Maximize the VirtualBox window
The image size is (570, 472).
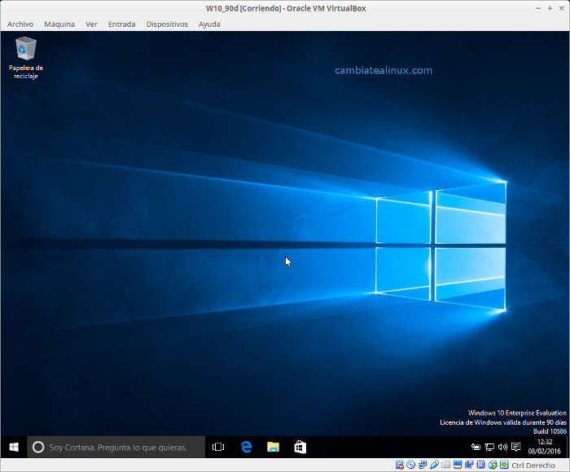pos(550,8)
